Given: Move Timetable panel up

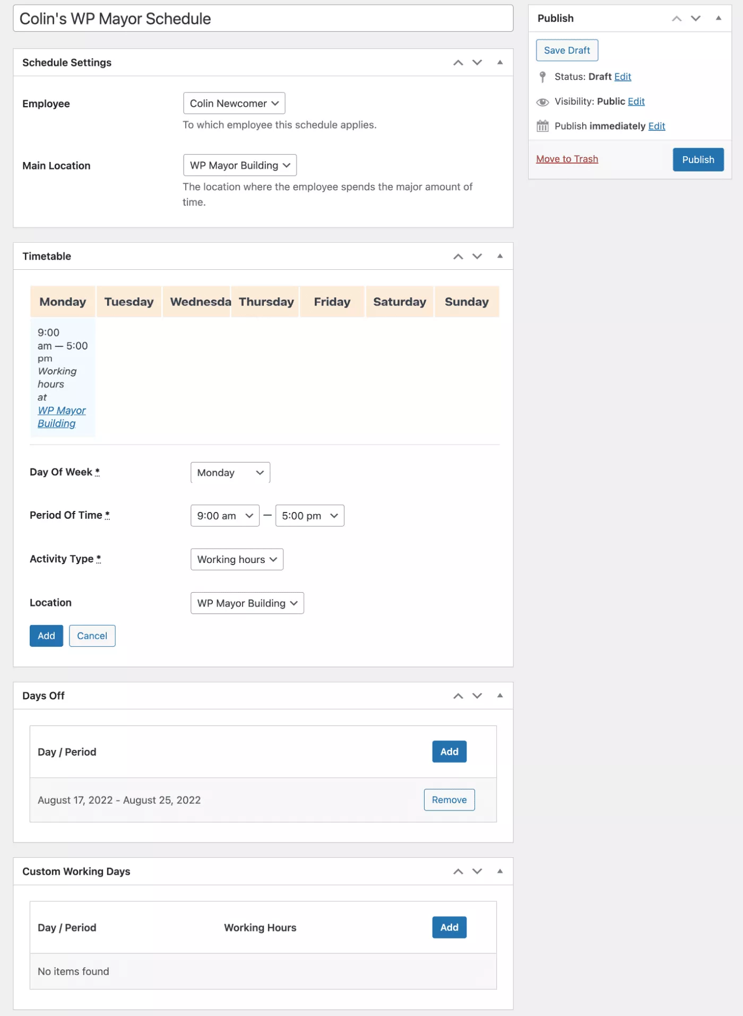Looking at the screenshot, I should pos(458,257).
